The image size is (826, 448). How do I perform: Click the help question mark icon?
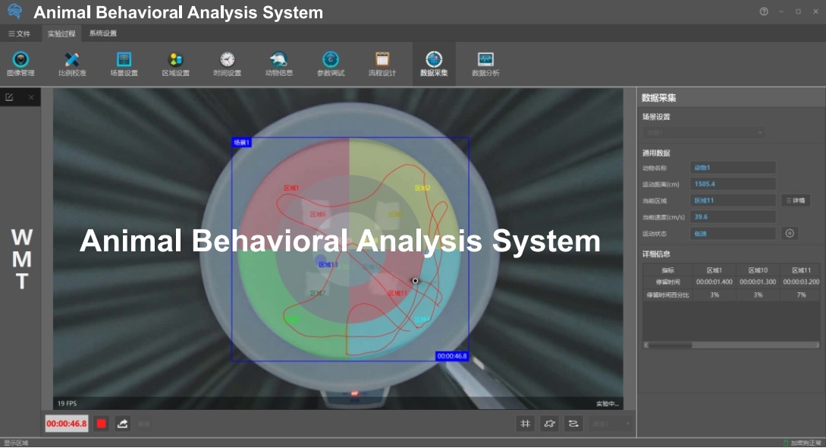pos(764,11)
